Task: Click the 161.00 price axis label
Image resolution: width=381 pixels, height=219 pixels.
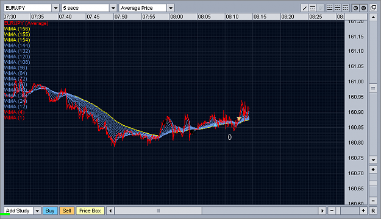Action: tap(356, 82)
